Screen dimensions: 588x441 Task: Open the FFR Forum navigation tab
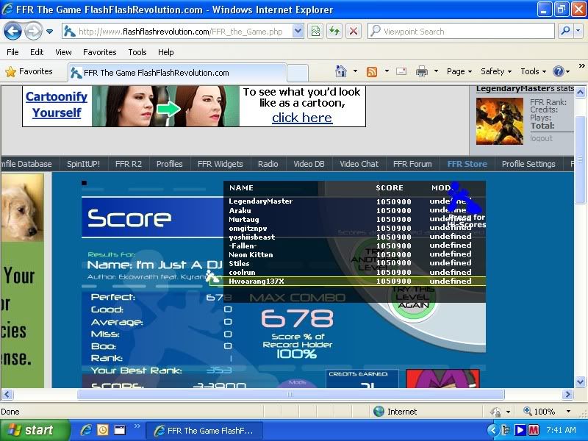pyautogui.click(x=412, y=164)
